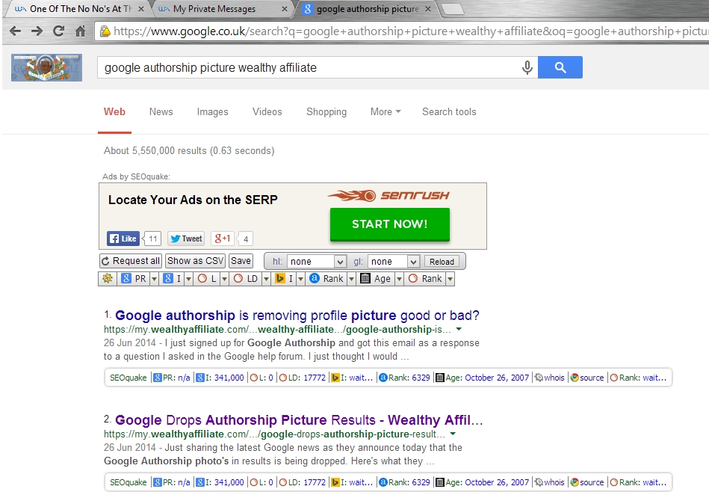This screenshot has height=492, width=709.
Task: Click the Bing I toolbar parameter
Action: click(284, 279)
